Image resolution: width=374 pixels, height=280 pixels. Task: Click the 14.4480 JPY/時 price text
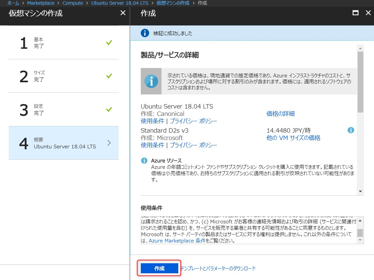coord(289,130)
